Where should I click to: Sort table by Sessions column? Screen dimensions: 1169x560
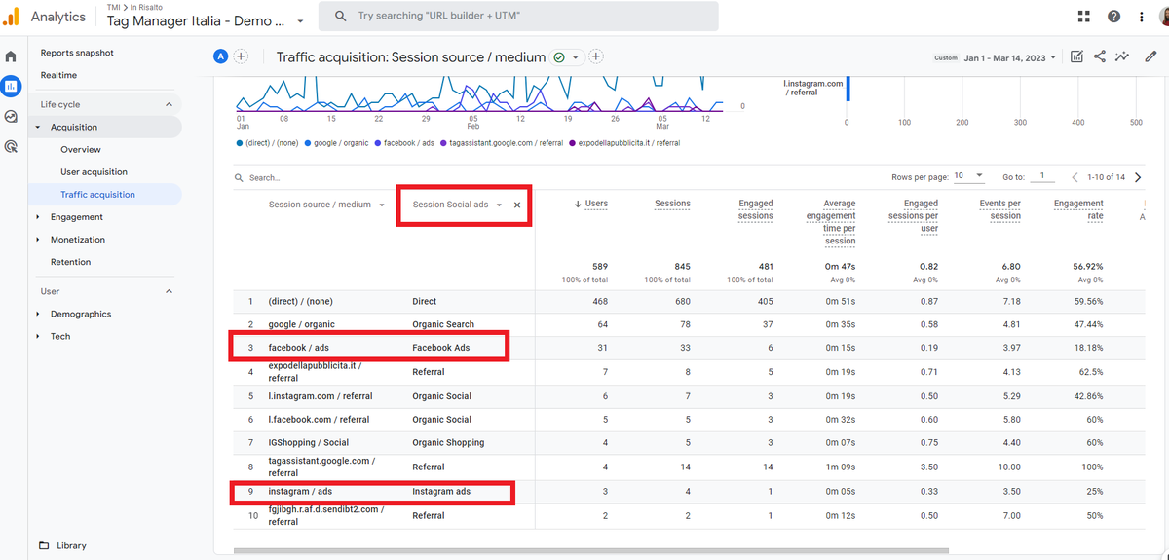672,204
